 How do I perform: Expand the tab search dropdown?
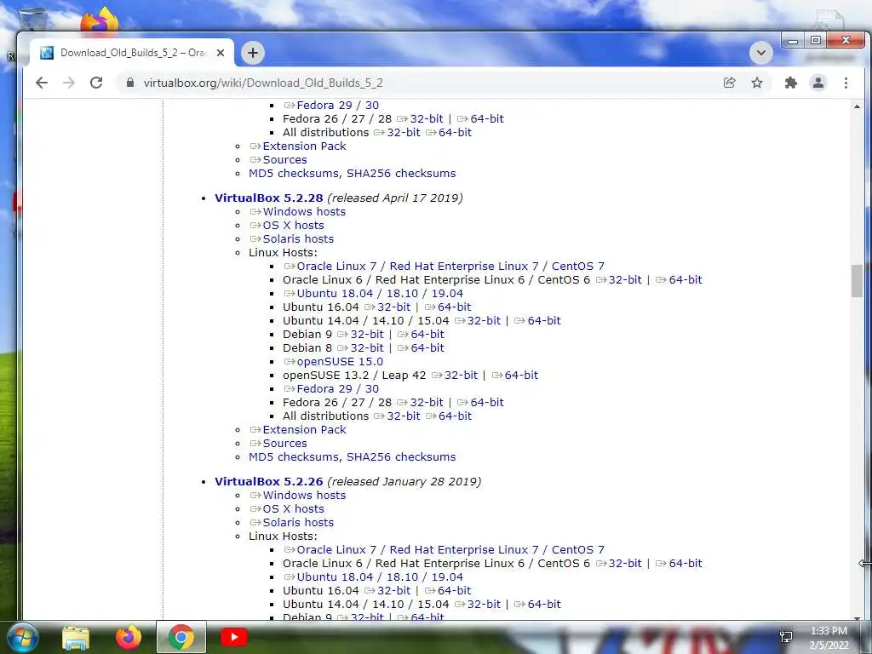[760, 53]
